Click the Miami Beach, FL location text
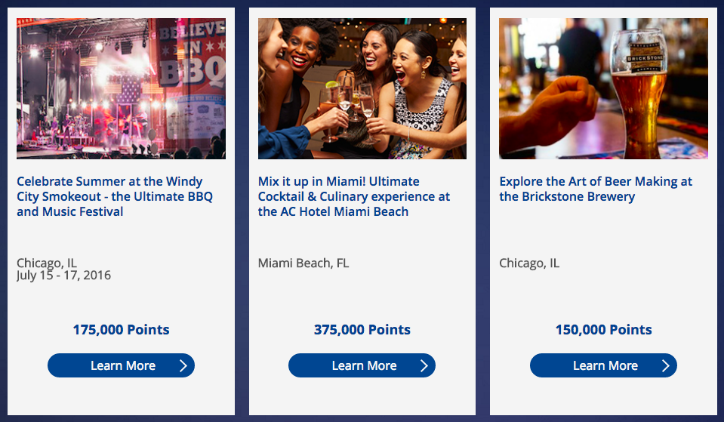Viewport: 724px width, 422px height. [303, 263]
